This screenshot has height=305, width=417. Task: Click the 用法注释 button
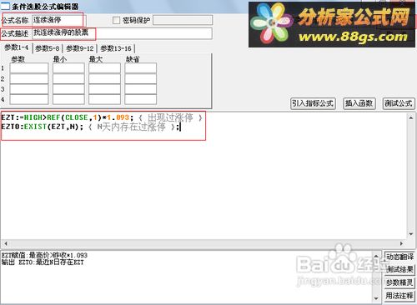tap(399, 296)
